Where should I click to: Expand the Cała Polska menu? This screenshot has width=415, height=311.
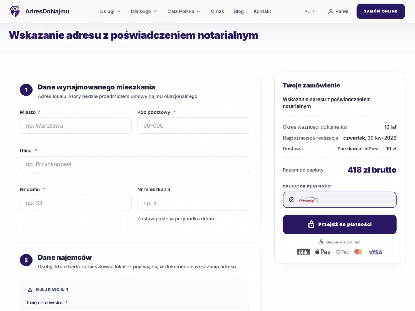pos(184,11)
